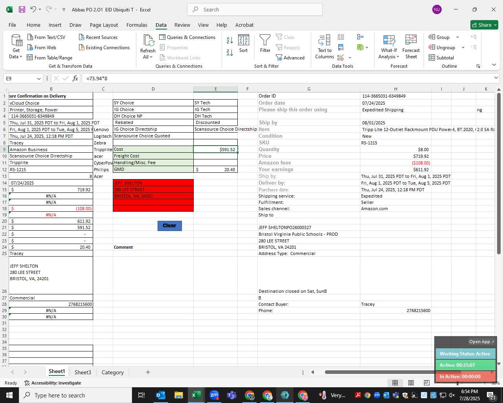Click Refresh All icon
The width and height of the screenshot is (503, 403).
pyautogui.click(x=148, y=40)
